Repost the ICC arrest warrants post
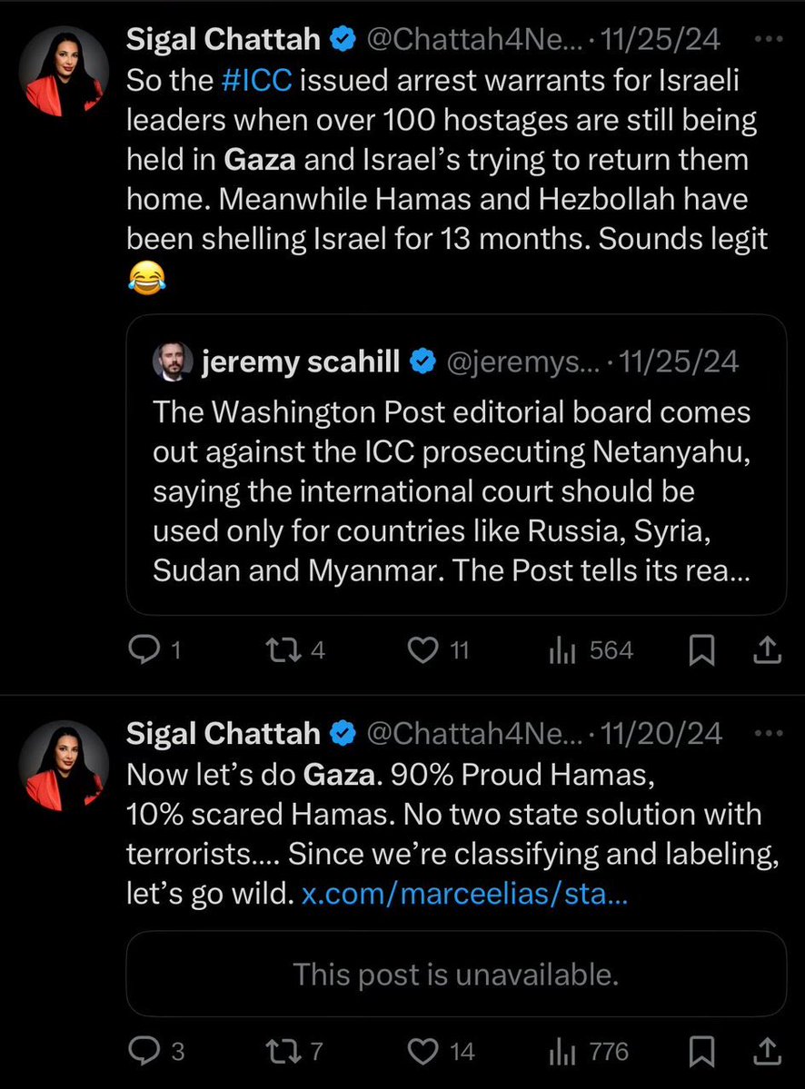Screen dimensions: 805x1089 (x=274, y=650)
